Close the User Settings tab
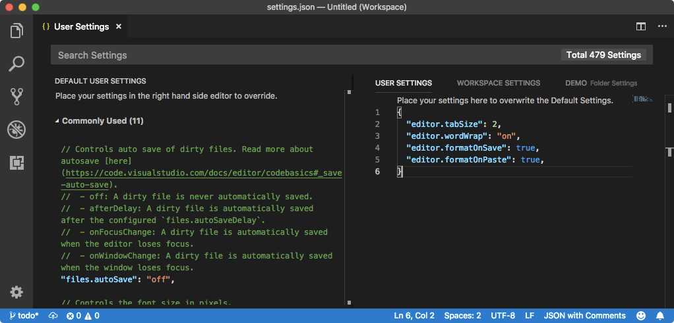The width and height of the screenshot is (674, 323). [119, 26]
